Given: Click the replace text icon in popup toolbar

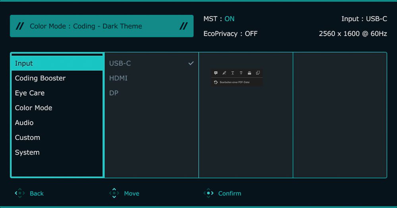Looking at the screenshot, I should pyautogui.click(x=249, y=73).
